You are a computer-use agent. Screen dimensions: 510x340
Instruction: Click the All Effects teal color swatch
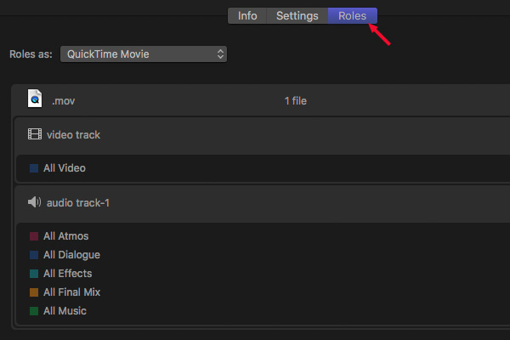pyautogui.click(x=34, y=274)
